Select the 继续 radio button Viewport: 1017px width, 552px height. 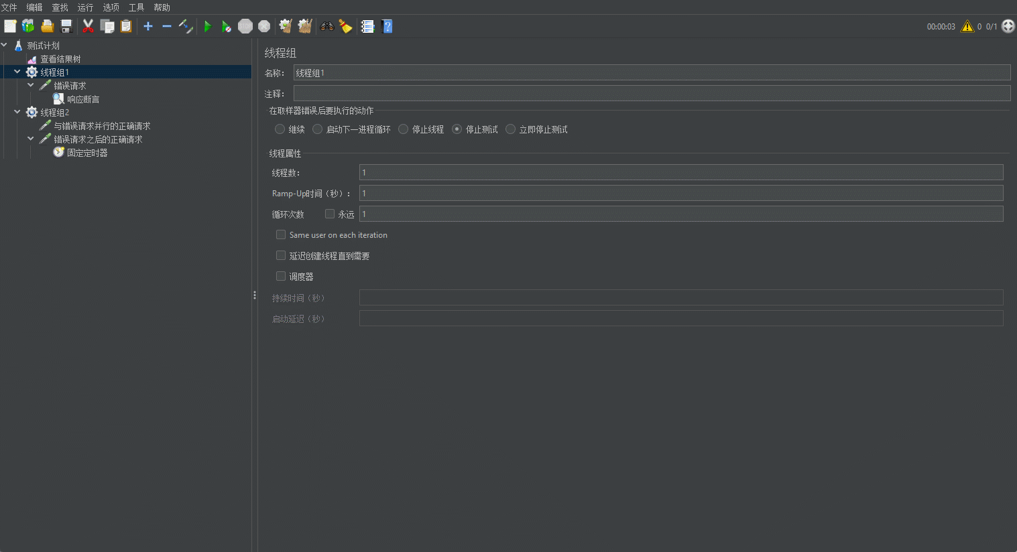(x=280, y=129)
